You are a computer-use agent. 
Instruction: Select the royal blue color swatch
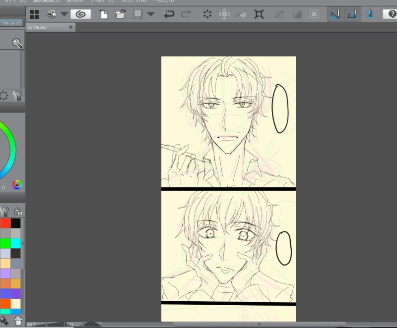(x=5, y=294)
